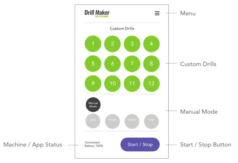The image size is (238, 163).
Task: Select custom drill 7
Action: pyautogui.click(x=132, y=64)
